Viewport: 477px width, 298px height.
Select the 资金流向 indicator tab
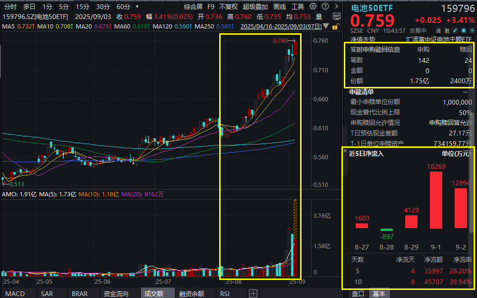click(x=116, y=294)
